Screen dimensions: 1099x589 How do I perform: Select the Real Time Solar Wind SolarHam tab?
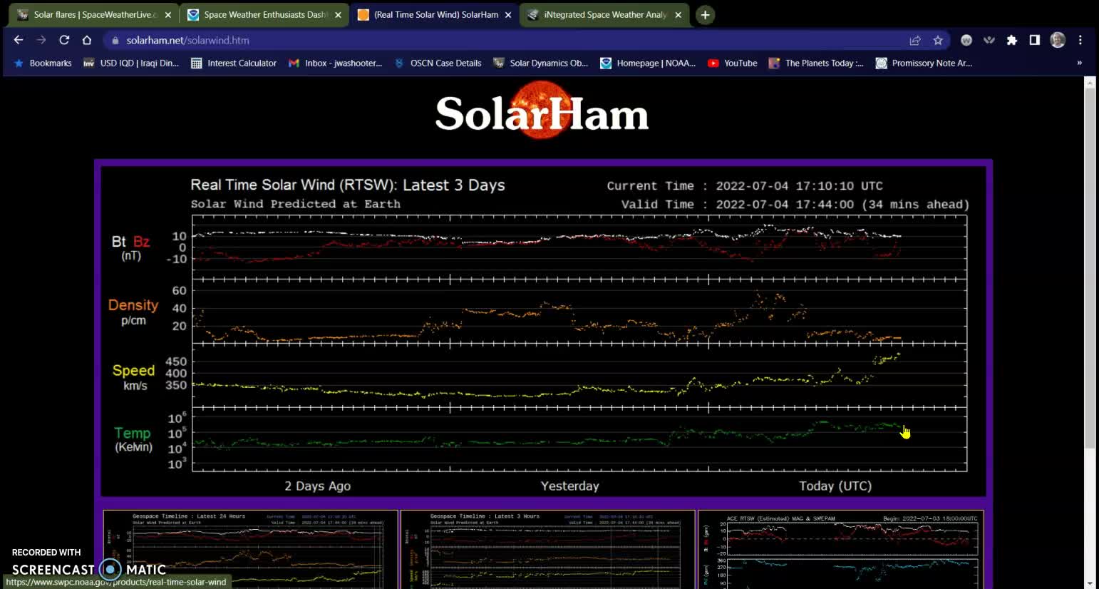[x=434, y=14]
